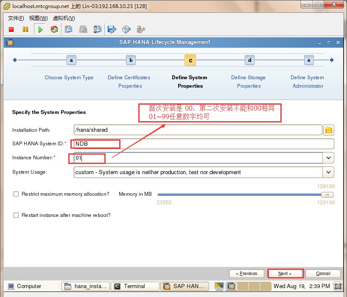
Task: Click the tray icon beside the clock
Action: (338, 286)
